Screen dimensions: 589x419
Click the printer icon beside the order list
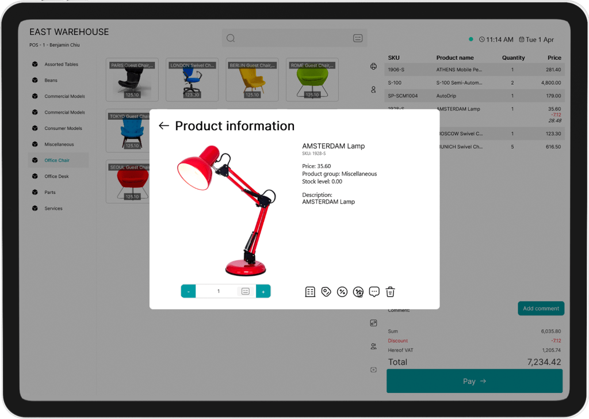pyautogui.click(x=373, y=67)
